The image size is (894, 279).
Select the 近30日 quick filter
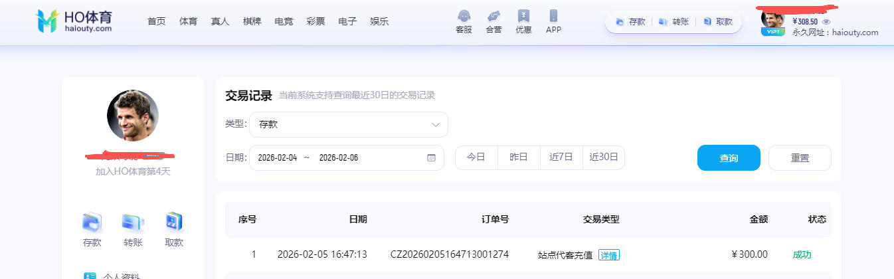(x=604, y=157)
